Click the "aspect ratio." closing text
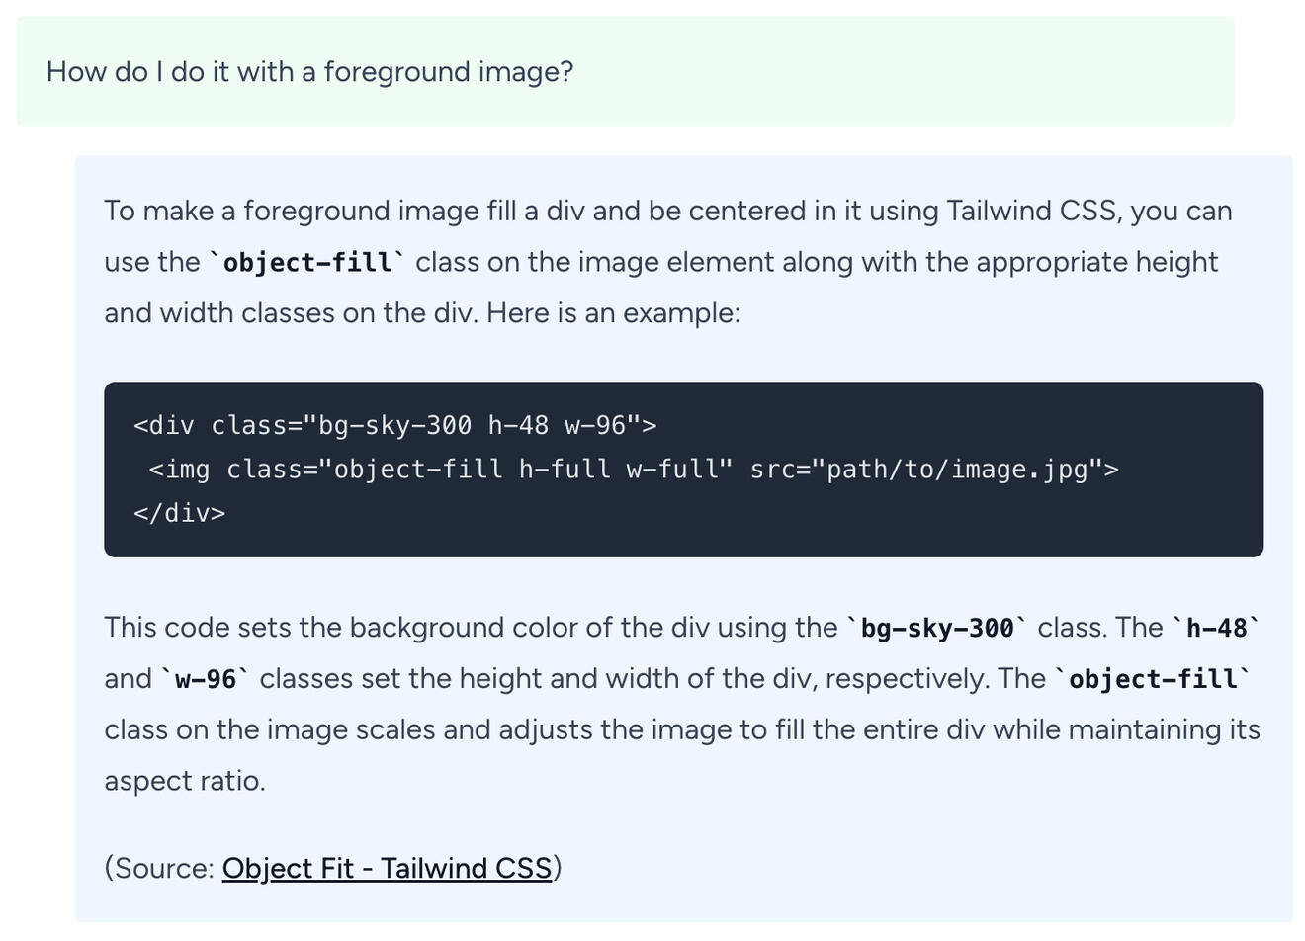The width and height of the screenshot is (1305, 941). [x=185, y=781]
